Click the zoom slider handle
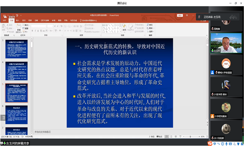Screen dimensions: 244x146 [x=190, y=137]
